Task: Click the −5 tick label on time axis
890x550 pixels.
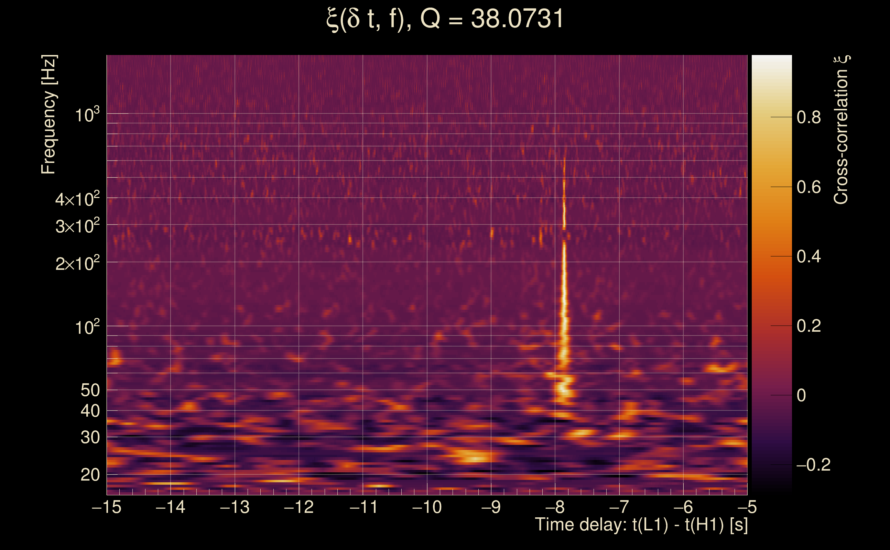Action: [747, 507]
